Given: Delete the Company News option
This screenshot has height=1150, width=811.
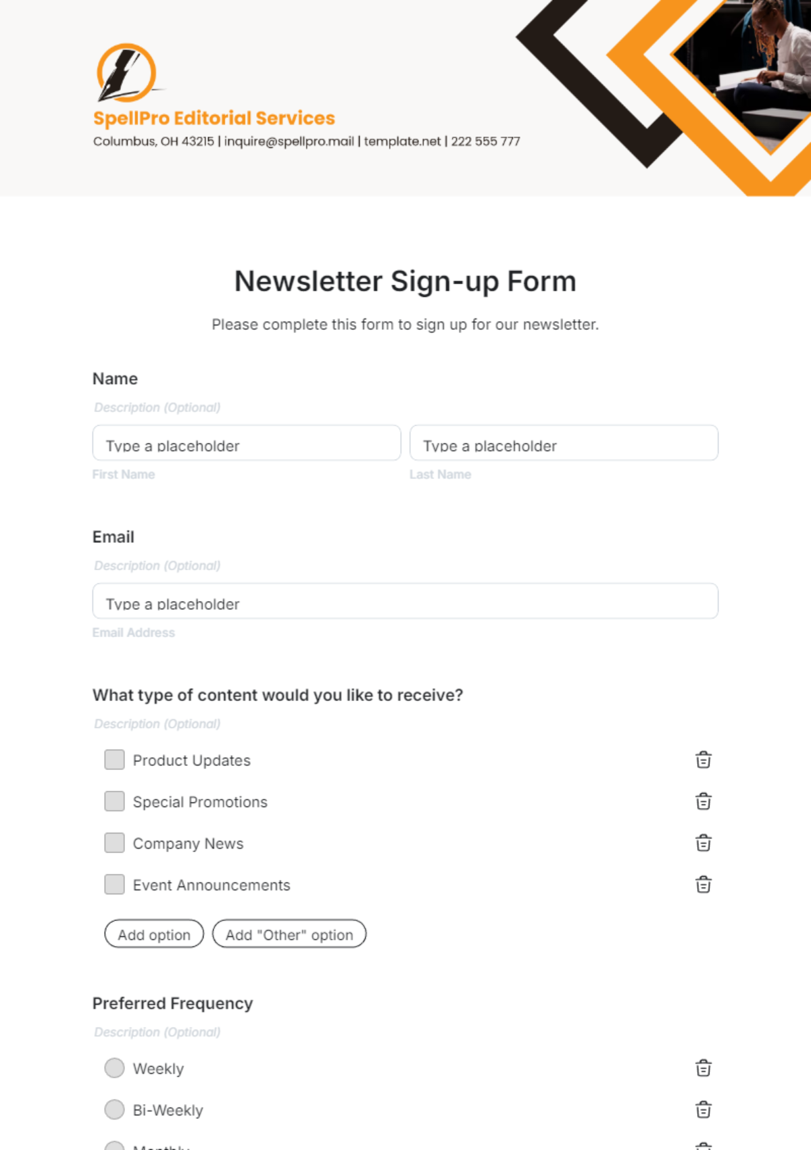Looking at the screenshot, I should (x=703, y=843).
